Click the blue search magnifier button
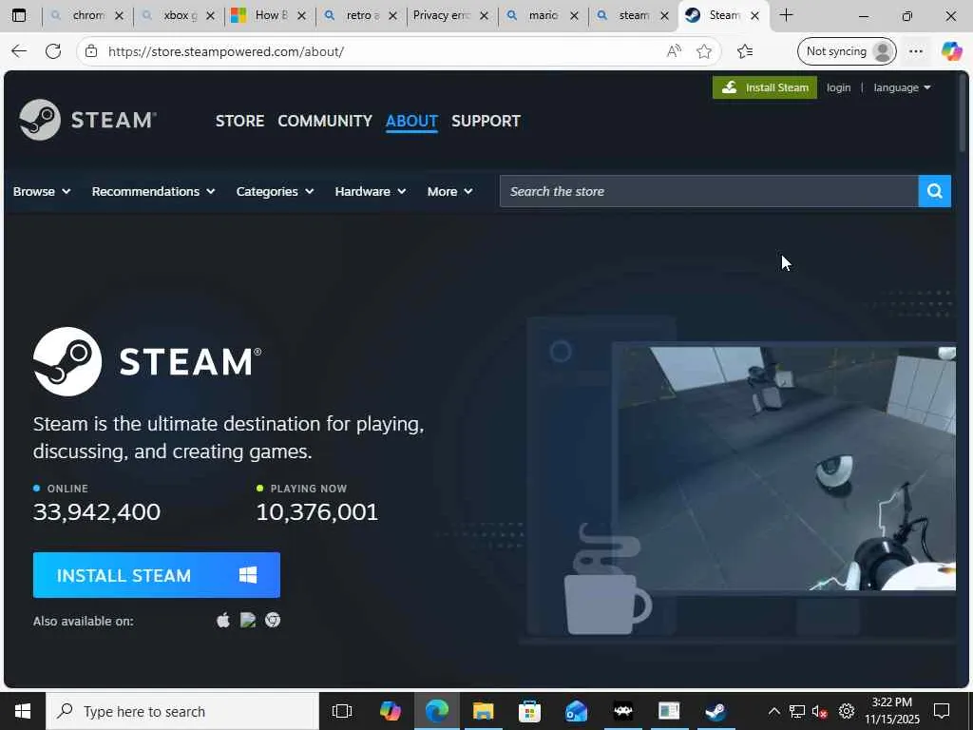973x730 pixels. pyautogui.click(x=935, y=191)
